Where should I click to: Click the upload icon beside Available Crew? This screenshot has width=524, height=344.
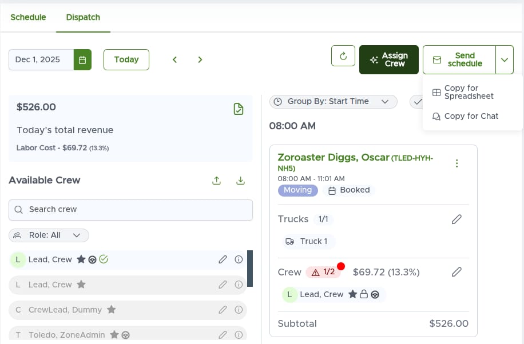pos(217,181)
